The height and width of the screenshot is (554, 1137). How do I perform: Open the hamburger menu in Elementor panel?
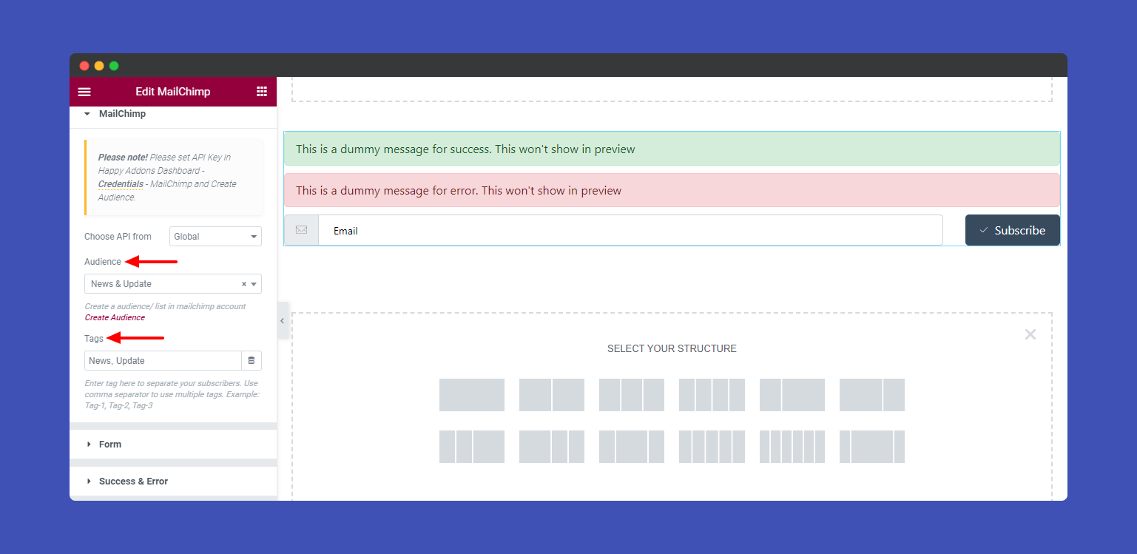pos(84,92)
